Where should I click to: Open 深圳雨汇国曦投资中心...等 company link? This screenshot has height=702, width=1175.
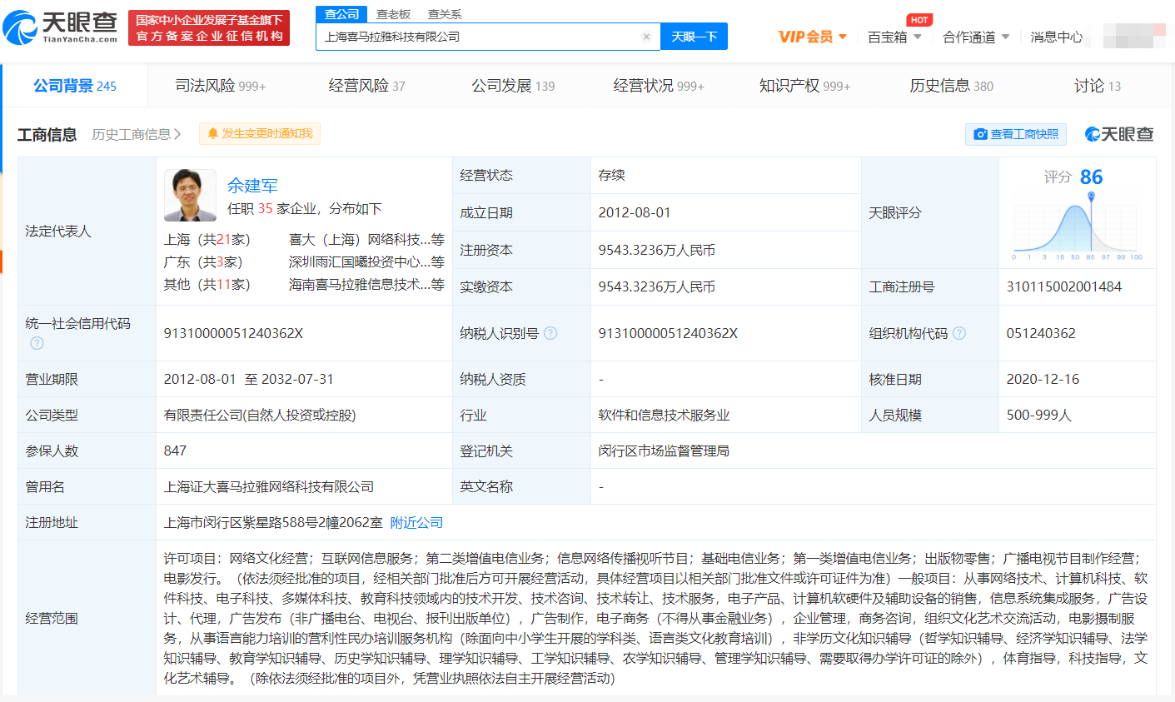[366, 262]
